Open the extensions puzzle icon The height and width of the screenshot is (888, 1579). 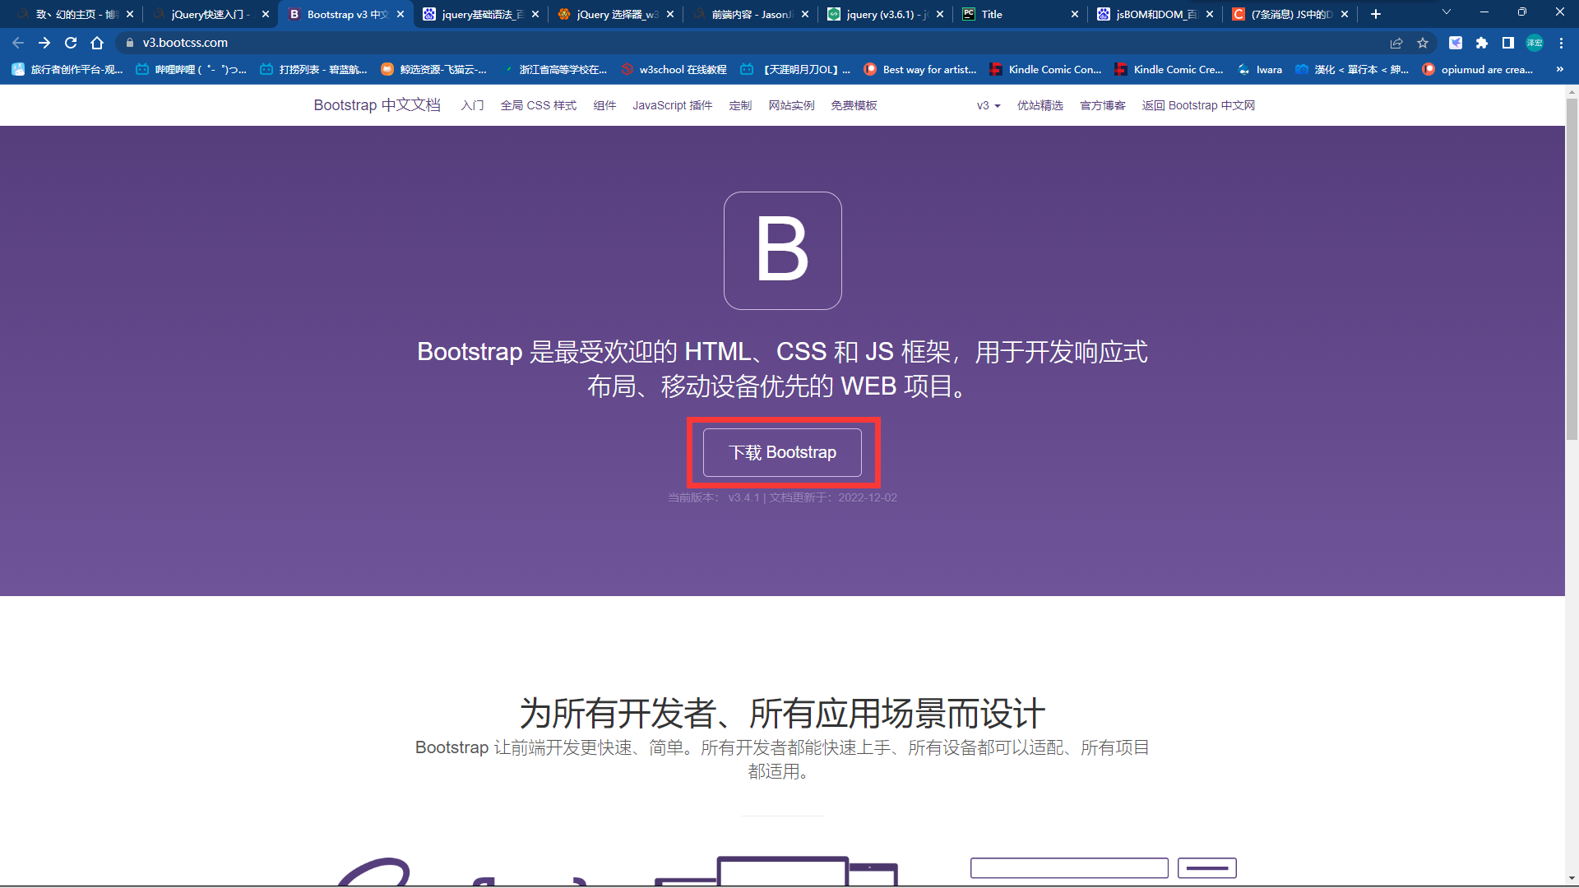pos(1482,43)
